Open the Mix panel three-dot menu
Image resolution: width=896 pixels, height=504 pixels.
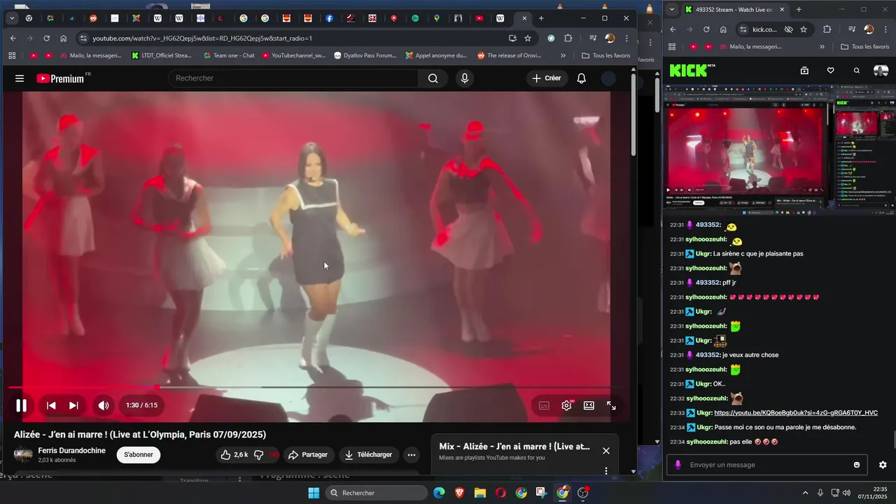(x=606, y=471)
